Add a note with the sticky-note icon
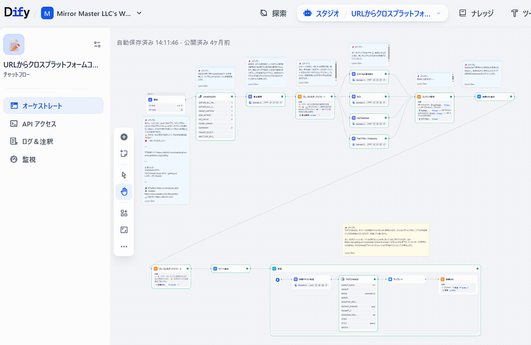This screenshot has height=345, width=531. tap(124, 153)
